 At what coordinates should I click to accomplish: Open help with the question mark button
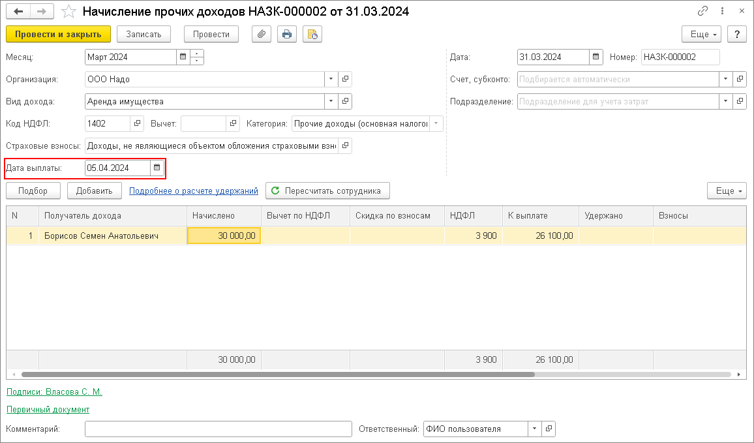tap(736, 34)
